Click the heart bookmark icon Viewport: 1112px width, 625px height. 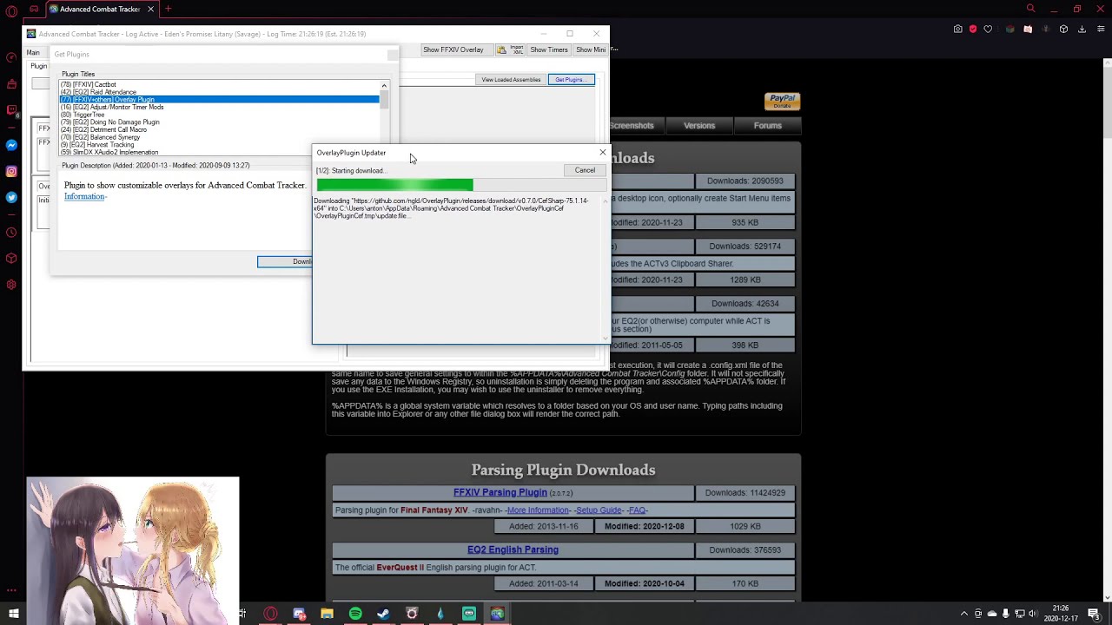pos(988,29)
